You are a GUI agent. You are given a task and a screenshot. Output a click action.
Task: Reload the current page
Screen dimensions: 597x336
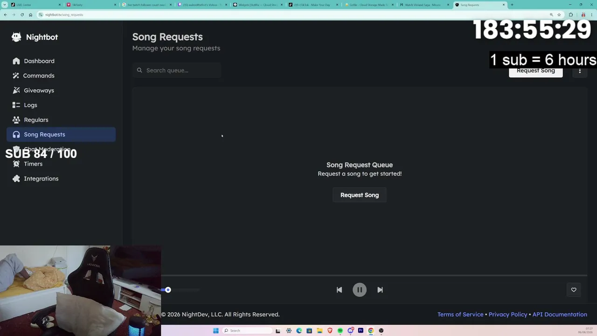[22, 14]
